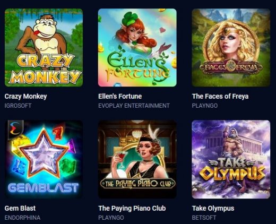Image resolution: width=276 pixels, height=224 pixels.
Task: Select the ENDORPHINA provider label
Action: [22, 218]
